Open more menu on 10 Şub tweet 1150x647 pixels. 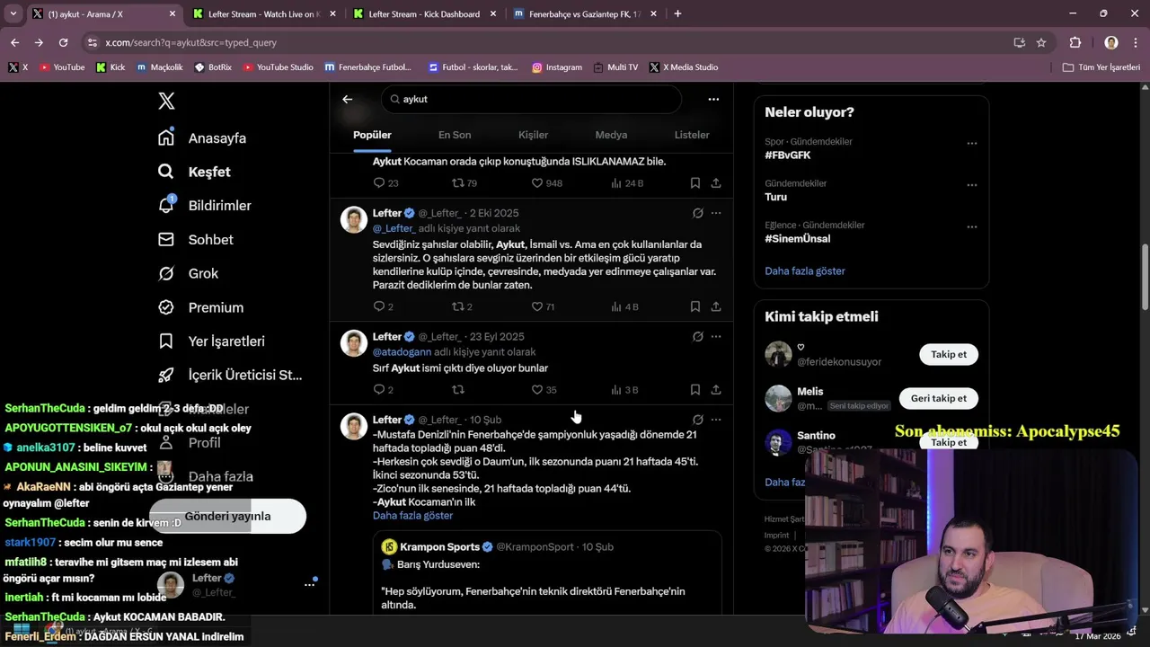(x=716, y=420)
